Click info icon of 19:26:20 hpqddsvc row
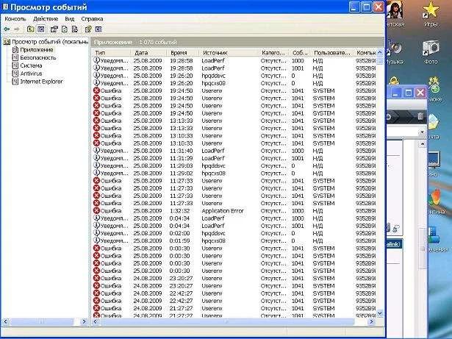Image resolution: width=452 pixels, height=339 pixels. (96, 76)
